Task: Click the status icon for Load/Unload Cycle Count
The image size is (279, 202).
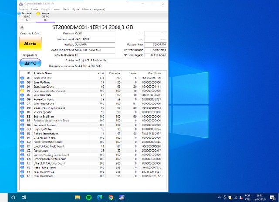Action: [x=22, y=146]
